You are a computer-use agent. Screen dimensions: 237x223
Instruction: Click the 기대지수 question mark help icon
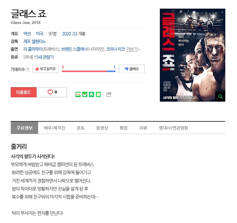27,69
